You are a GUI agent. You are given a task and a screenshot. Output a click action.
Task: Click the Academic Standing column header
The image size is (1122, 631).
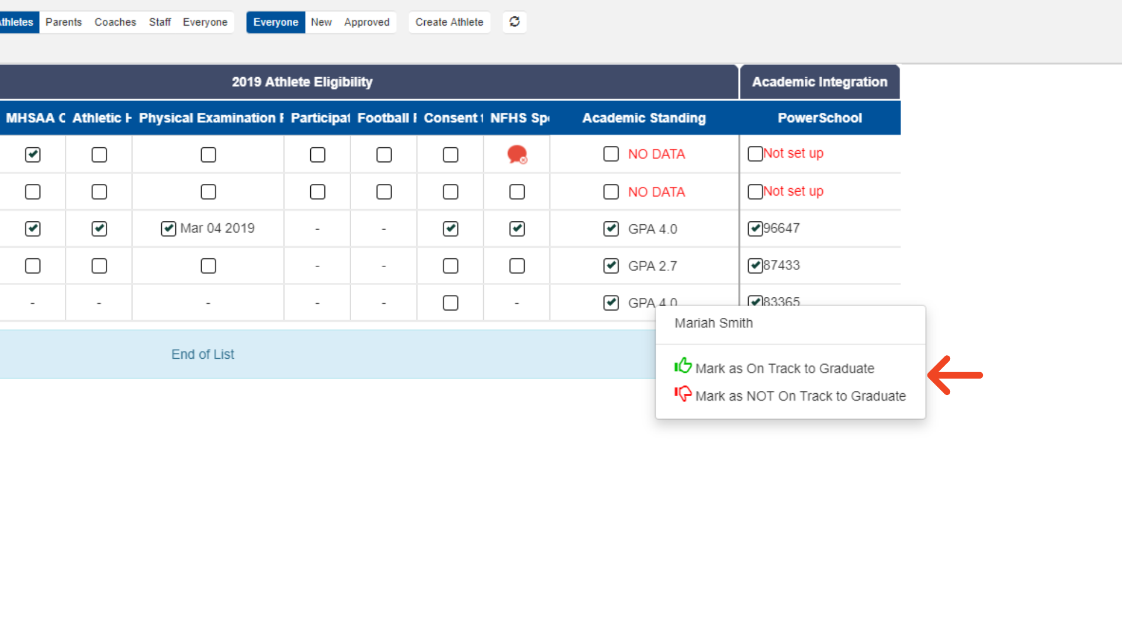click(643, 118)
